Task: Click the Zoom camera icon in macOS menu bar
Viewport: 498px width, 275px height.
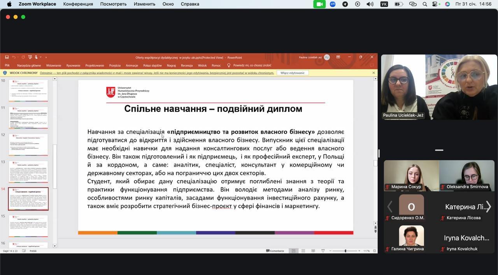Action: coord(319,4)
